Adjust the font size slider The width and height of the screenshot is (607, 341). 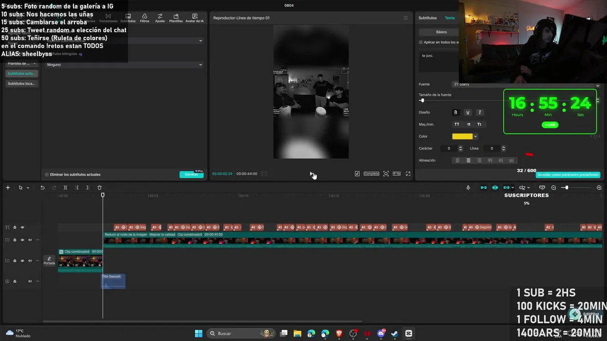[422, 100]
